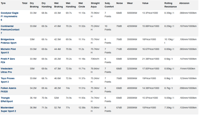
Task: Open the Triangle EffeXSport tyre link
Action: [7, 99]
